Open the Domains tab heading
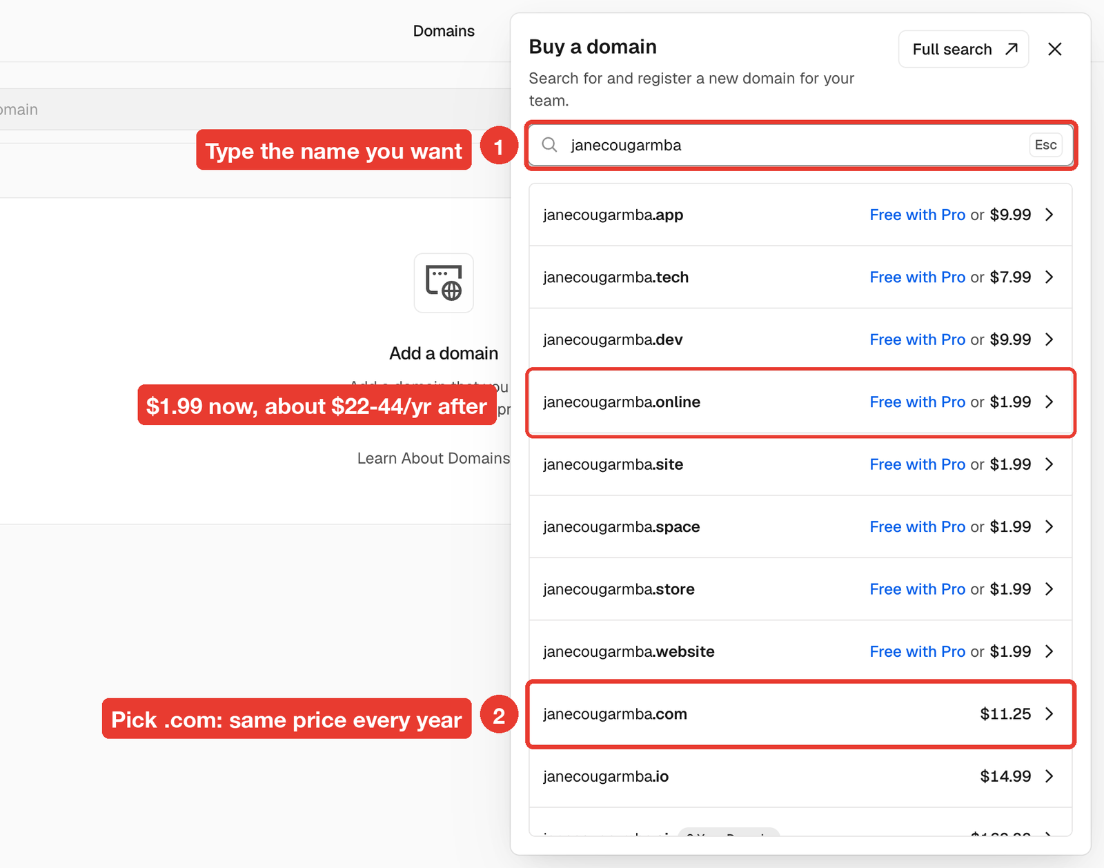The image size is (1104, 868). tap(444, 31)
